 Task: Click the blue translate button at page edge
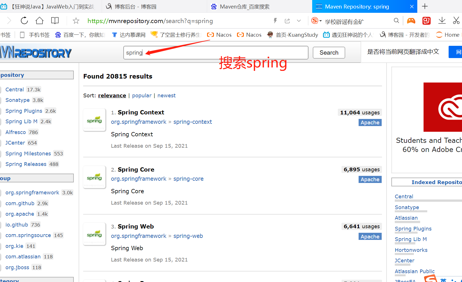coord(455,52)
